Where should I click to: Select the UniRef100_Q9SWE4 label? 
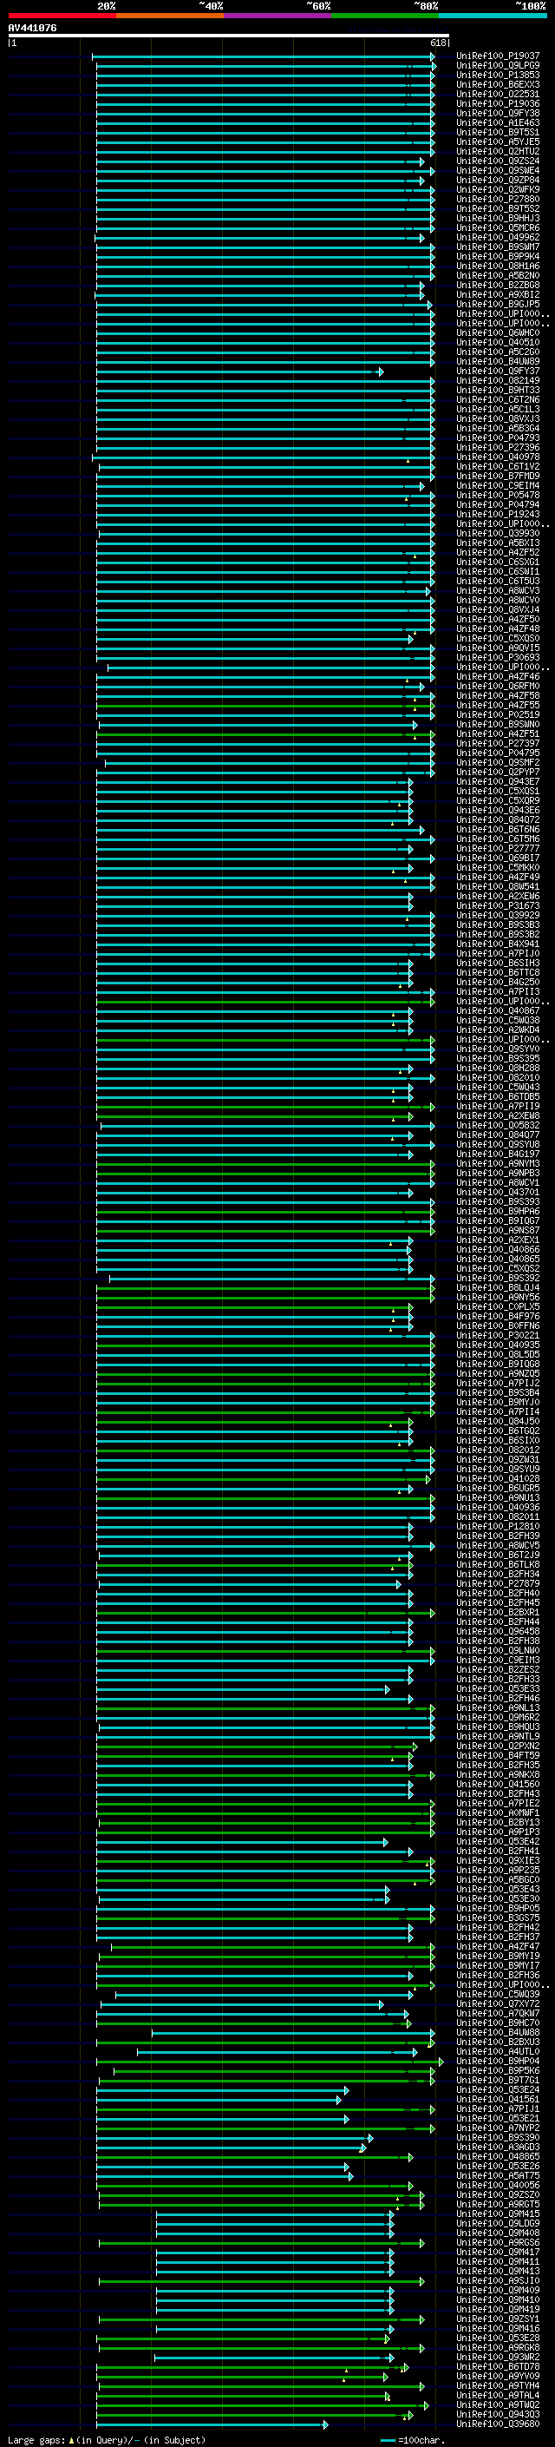pos(497,170)
